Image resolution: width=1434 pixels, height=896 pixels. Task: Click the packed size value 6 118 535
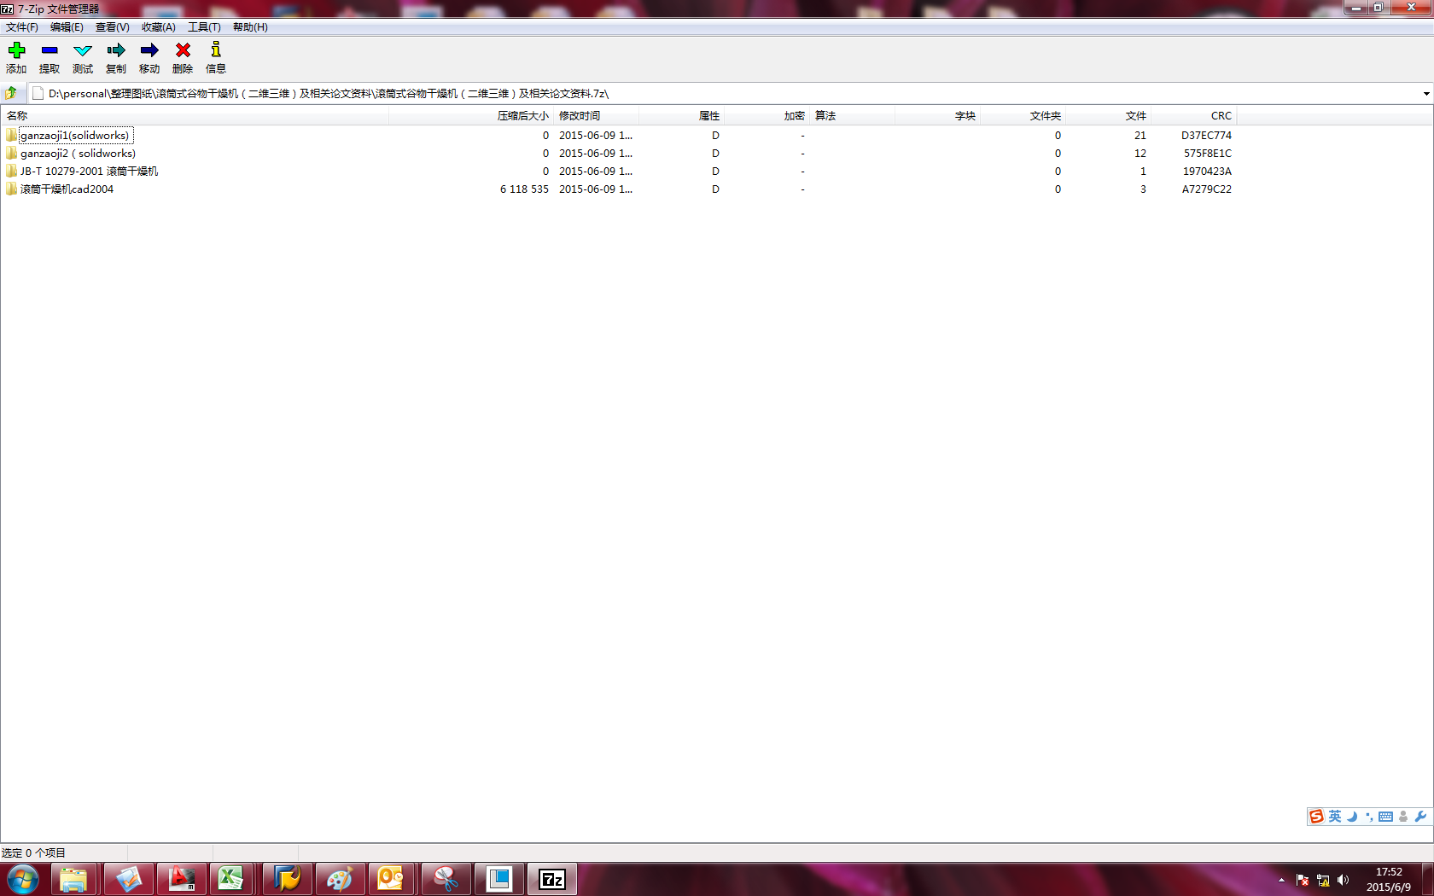click(524, 189)
